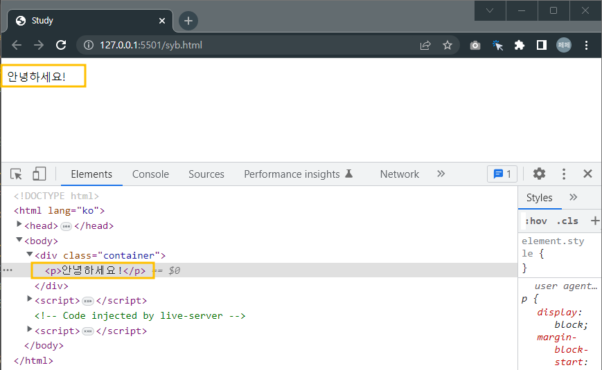Select the DOCTYPE html line
The width and height of the screenshot is (602, 370).
click(x=56, y=196)
